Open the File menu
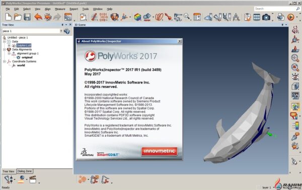 pos(8,9)
